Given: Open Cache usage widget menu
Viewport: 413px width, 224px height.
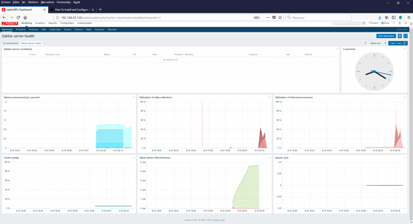Looking at the screenshot, I should click(x=133, y=157).
